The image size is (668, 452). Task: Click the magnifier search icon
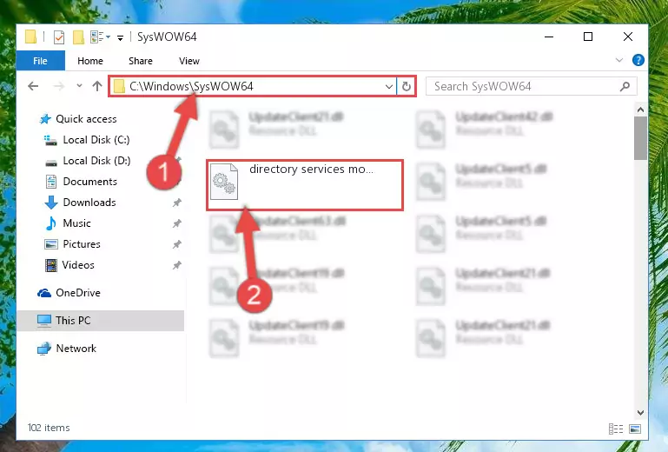coord(625,87)
